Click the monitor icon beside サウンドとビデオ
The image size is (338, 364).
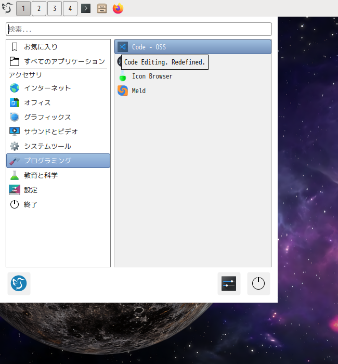15,132
